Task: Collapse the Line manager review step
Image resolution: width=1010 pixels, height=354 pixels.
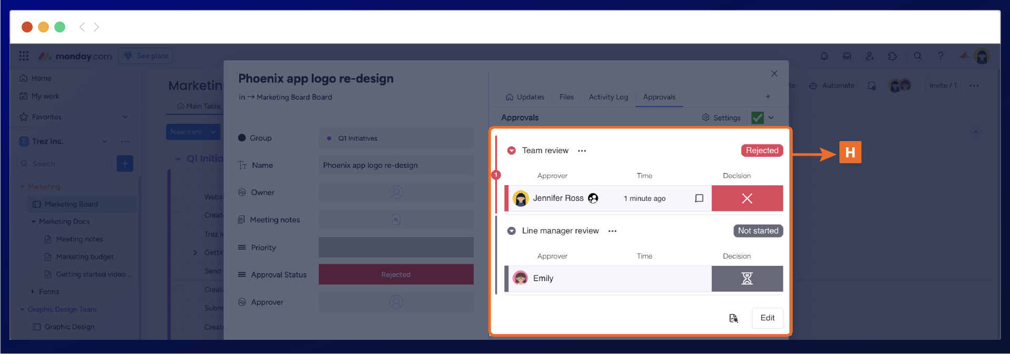Action: [511, 231]
